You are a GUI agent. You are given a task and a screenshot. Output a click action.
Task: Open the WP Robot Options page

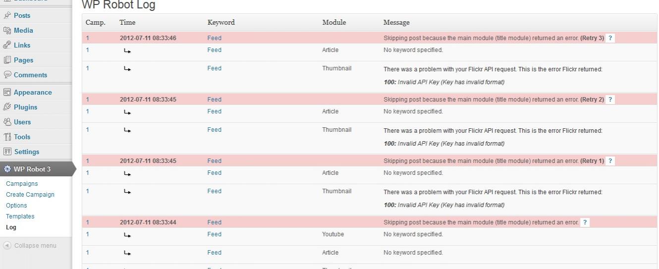(x=16, y=206)
